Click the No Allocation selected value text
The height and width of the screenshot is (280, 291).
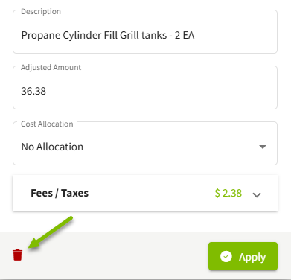click(x=52, y=147)
